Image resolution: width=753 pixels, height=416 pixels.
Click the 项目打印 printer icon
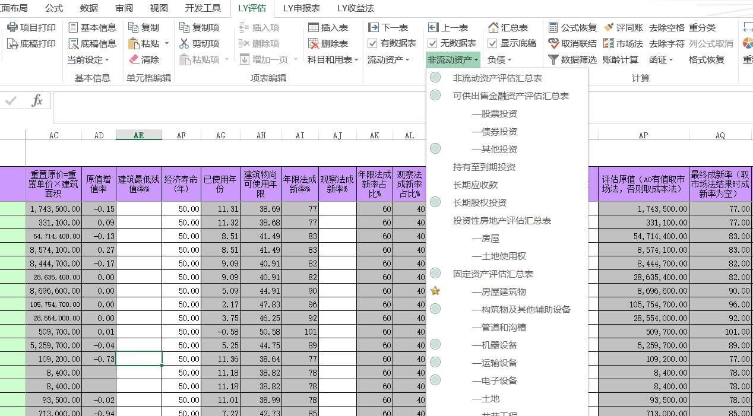pos(12,28)
